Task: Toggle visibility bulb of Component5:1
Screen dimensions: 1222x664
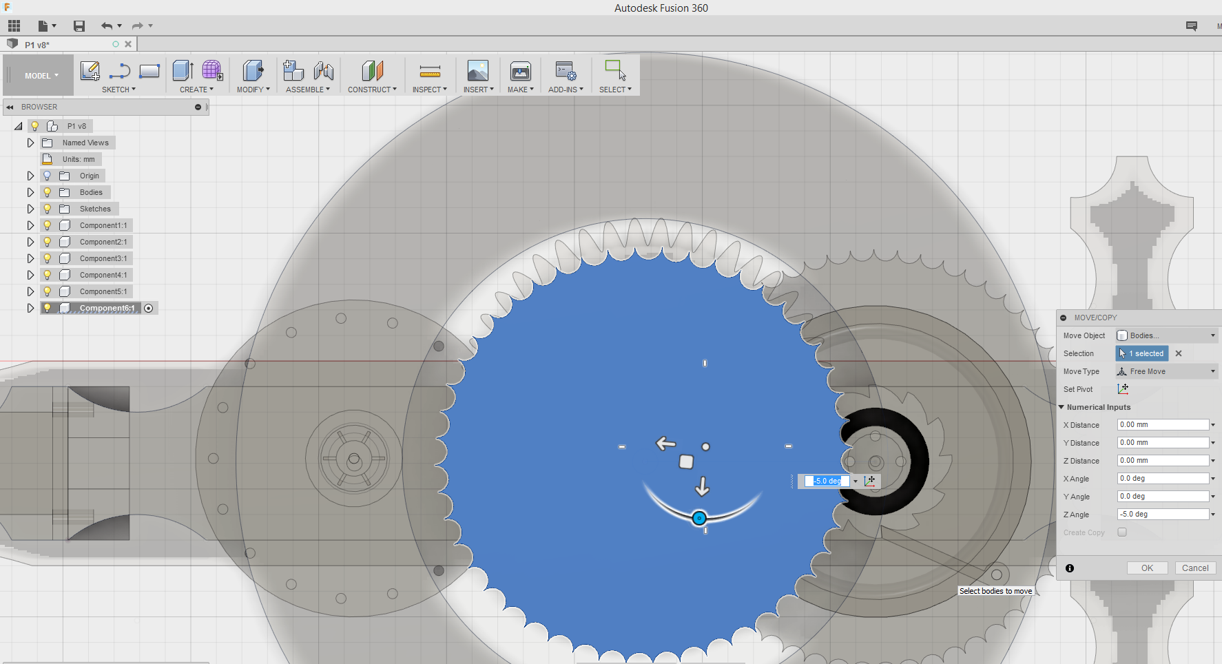Action: [48, 291]
